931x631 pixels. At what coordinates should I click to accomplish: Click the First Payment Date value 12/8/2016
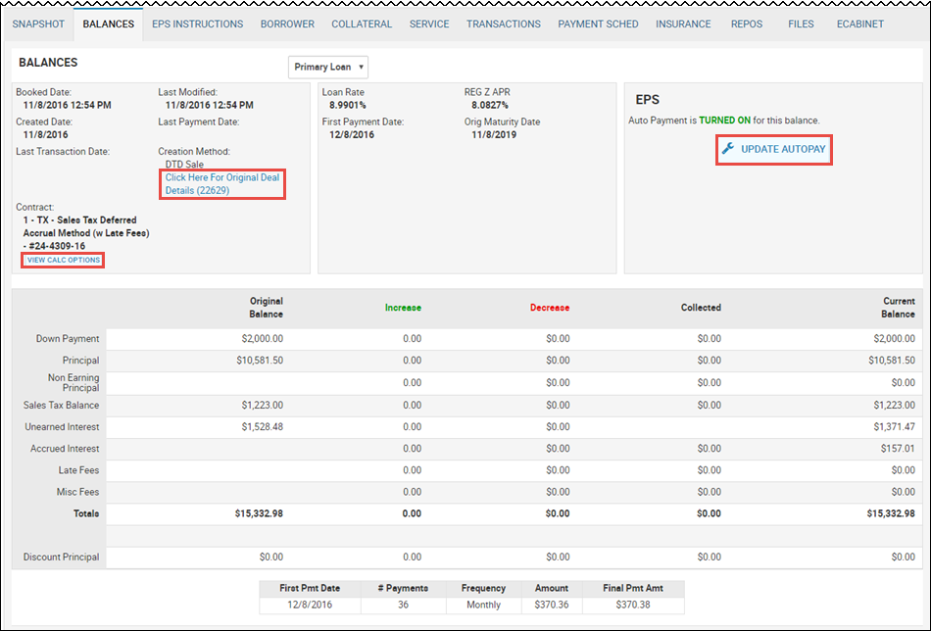coord(352,135)
